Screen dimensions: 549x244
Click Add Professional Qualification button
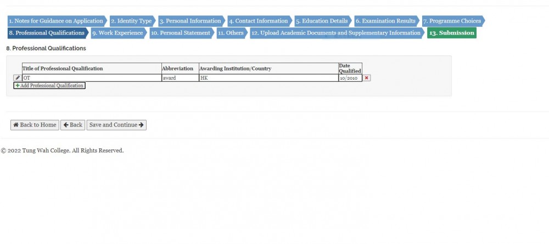tap(49, 86)
